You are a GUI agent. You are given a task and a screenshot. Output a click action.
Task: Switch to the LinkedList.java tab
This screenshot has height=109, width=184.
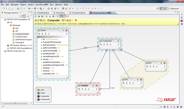pos(43,13)
